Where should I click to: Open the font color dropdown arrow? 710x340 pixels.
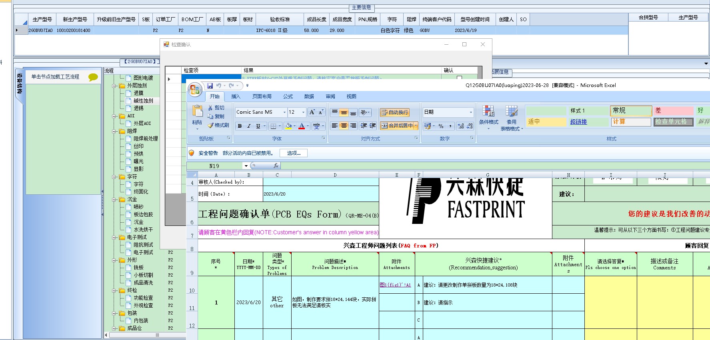(x=308, y=126)
